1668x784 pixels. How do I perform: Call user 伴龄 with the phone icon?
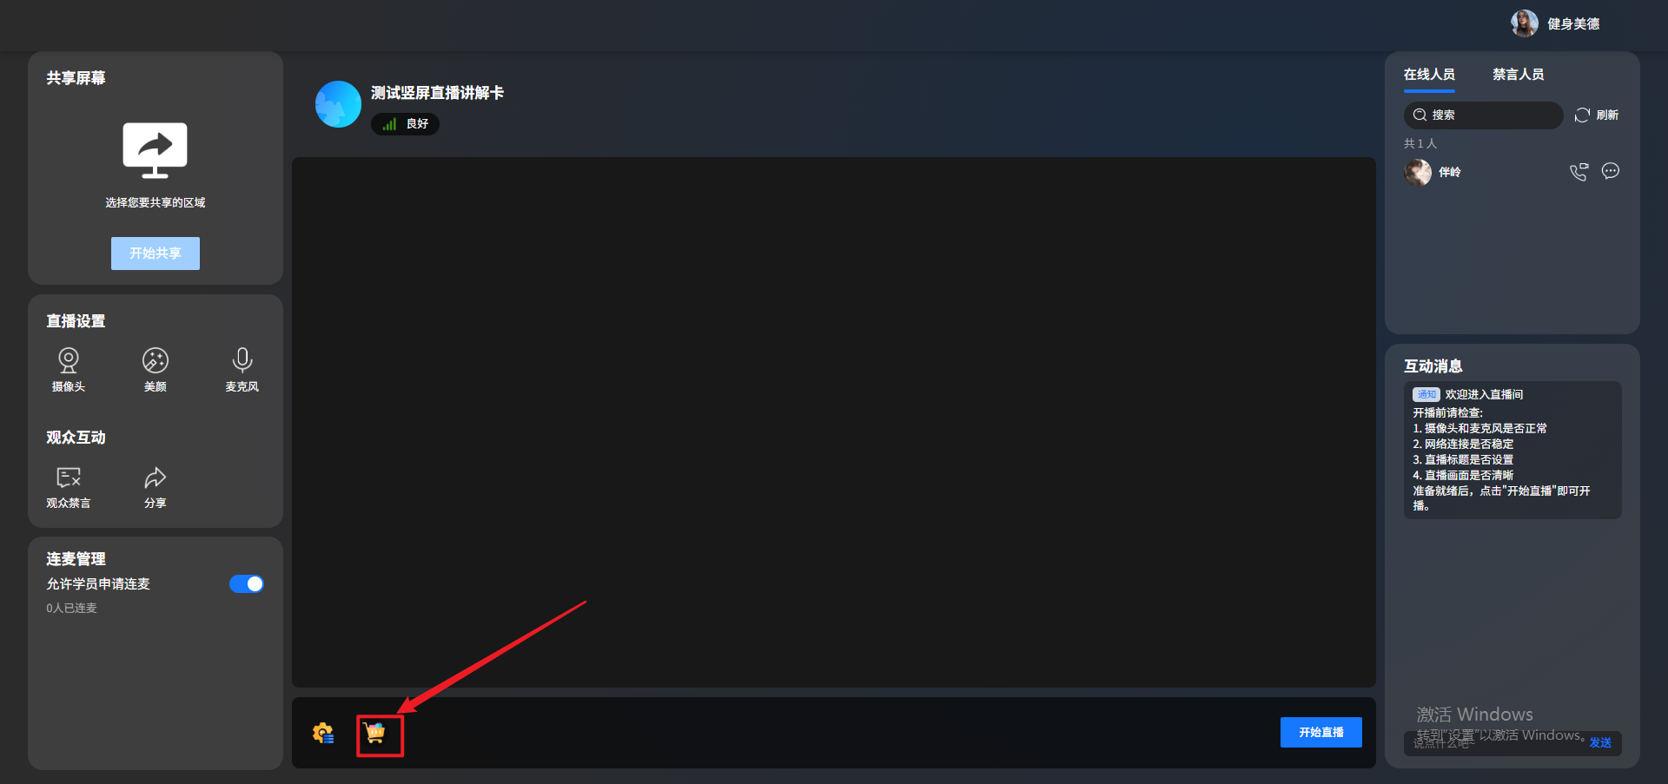1579,172
